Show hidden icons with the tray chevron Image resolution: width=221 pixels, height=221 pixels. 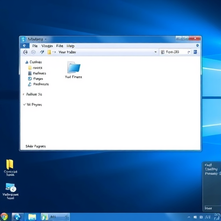pos(189,217)
